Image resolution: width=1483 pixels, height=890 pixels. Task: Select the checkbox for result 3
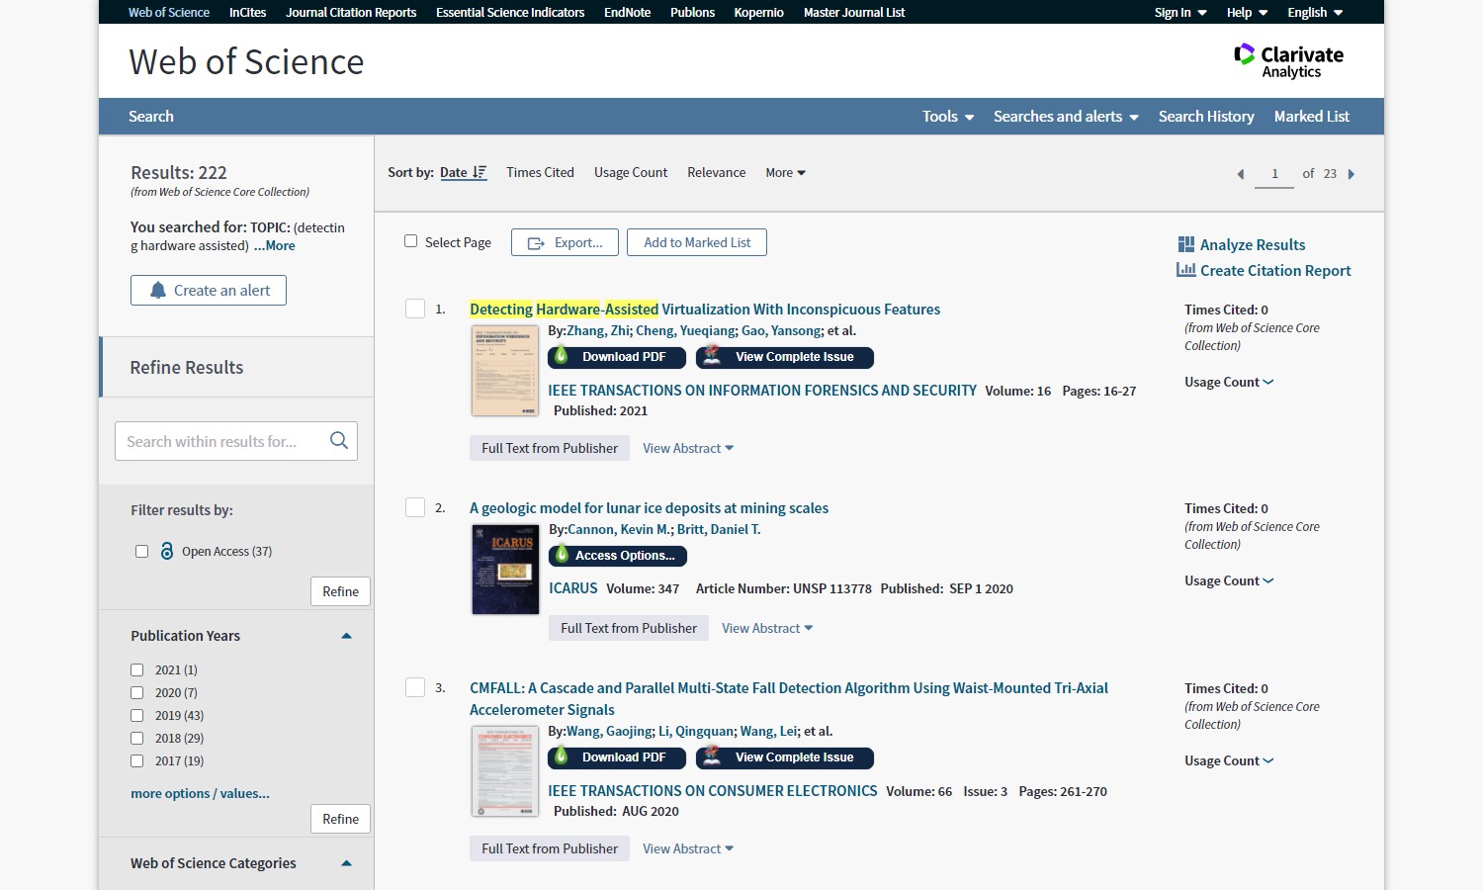(415, 687)
